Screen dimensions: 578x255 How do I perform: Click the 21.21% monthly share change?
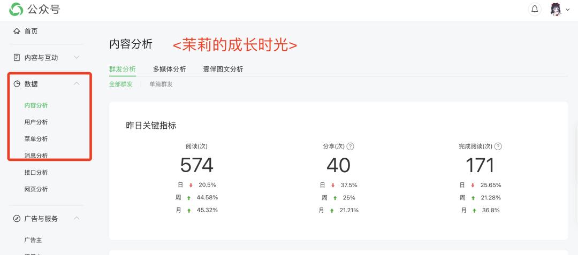point(348,210)
